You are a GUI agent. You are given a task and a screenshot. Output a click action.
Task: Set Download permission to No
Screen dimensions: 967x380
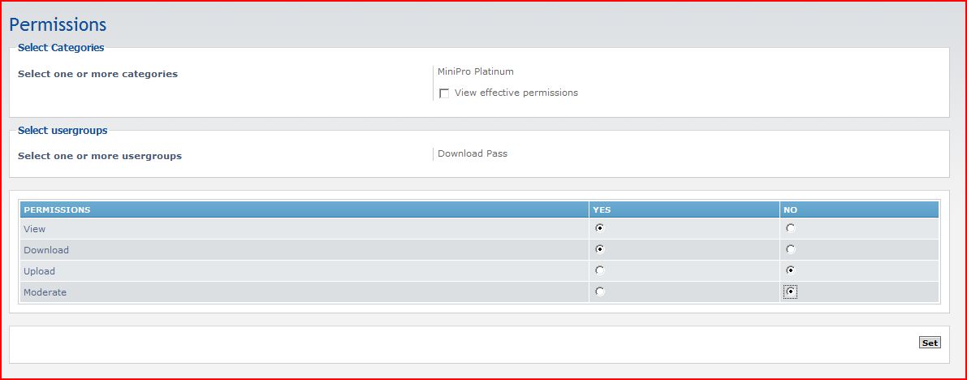[x=790, y=249]
